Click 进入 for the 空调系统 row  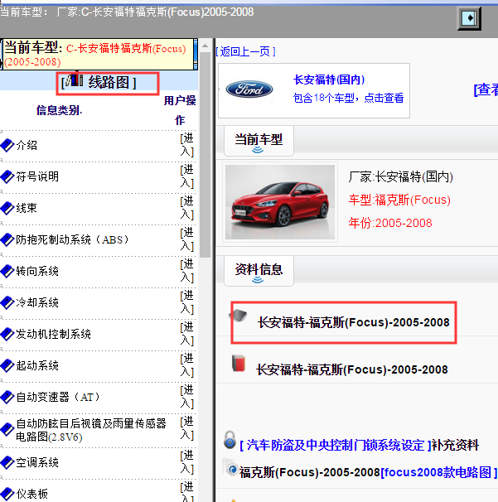pos(187,462)
